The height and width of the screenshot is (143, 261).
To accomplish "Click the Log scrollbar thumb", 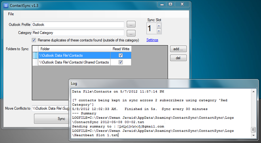I will click(x=253, y=130).
